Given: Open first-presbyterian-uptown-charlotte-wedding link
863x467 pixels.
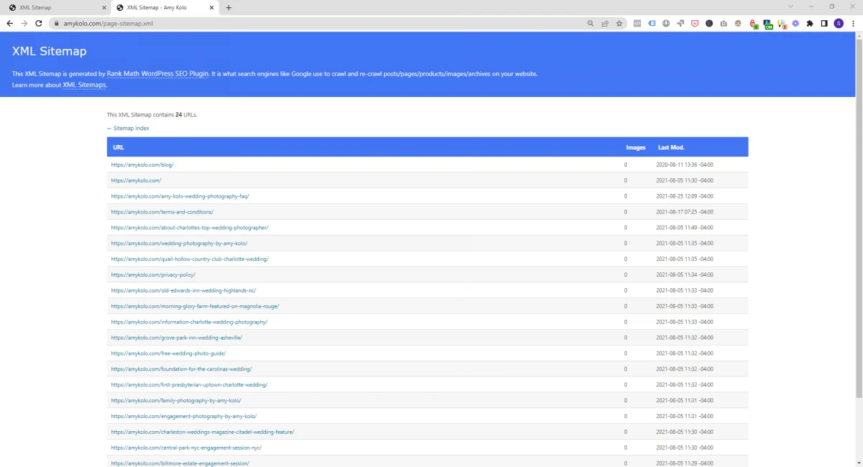Looking at the screenshot, I should (x=189, y=385).
